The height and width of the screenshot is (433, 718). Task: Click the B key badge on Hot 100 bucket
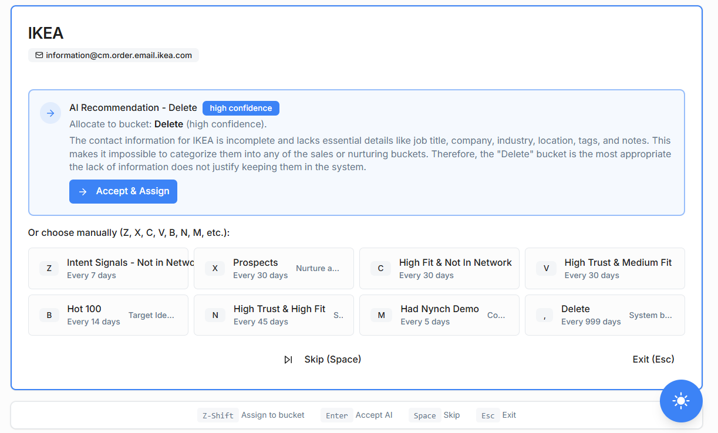(49, 315)
